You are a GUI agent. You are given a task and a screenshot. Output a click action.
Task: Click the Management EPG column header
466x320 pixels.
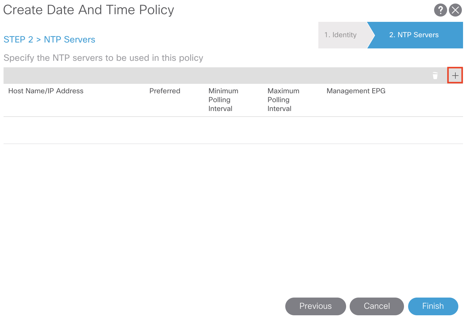[356, 91]
